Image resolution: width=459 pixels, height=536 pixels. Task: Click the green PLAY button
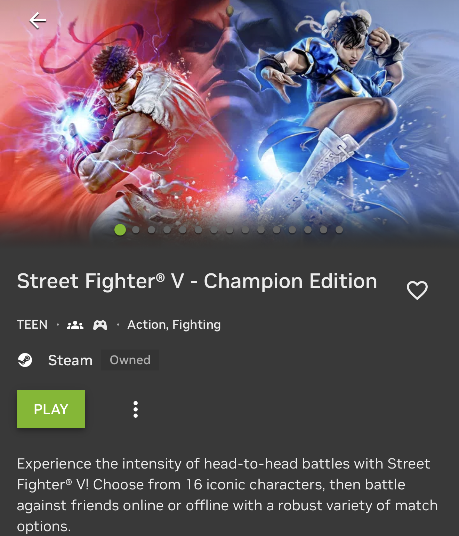click(51, 409)
